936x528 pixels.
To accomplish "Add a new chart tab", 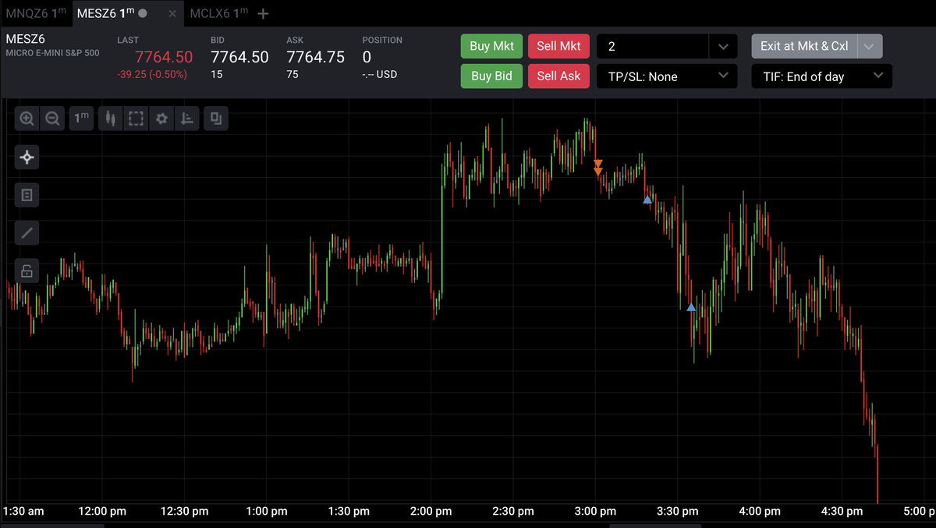I will click(263, 13).
